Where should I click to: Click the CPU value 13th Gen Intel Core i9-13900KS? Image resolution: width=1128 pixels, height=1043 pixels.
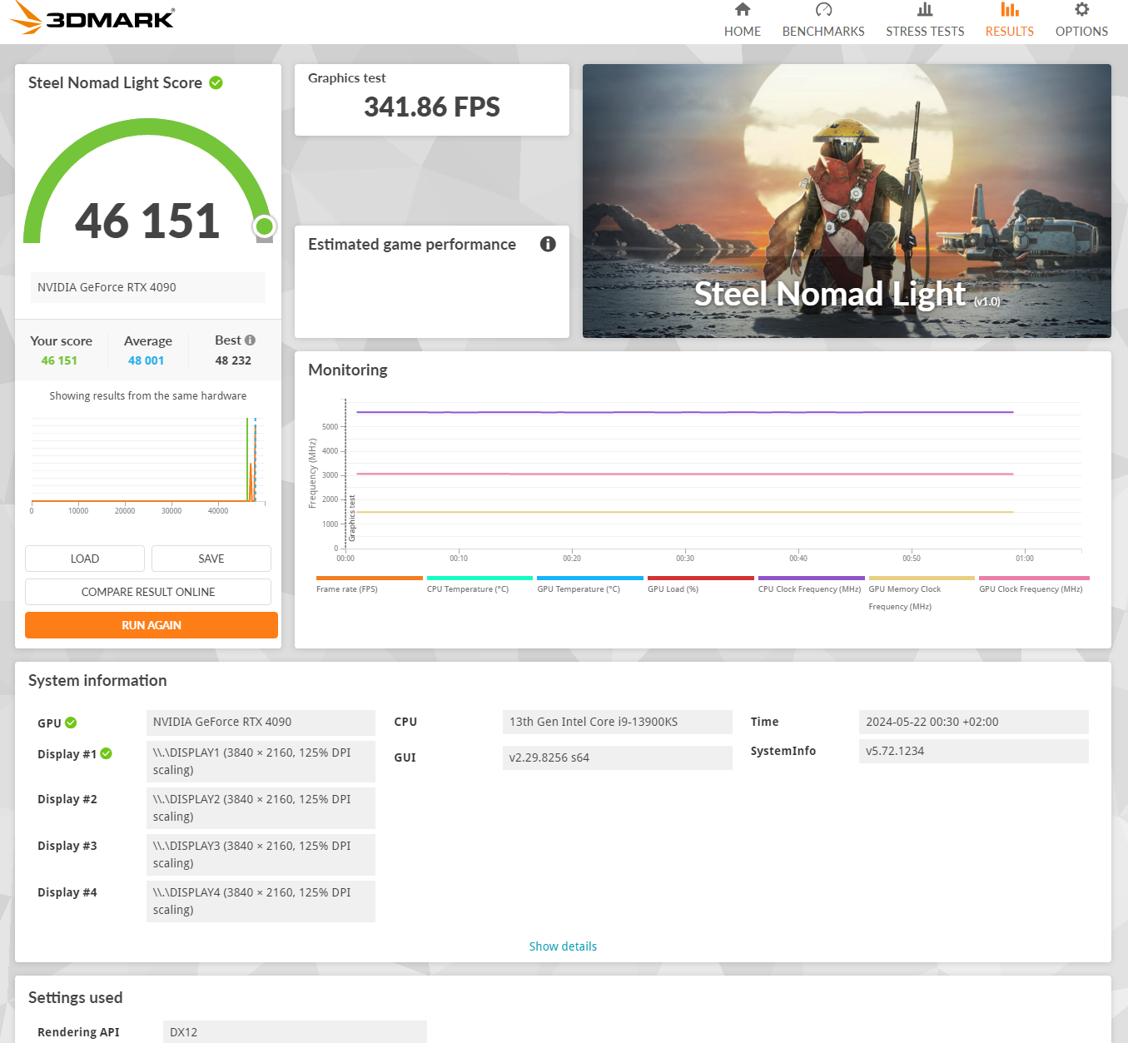[618, 722]
